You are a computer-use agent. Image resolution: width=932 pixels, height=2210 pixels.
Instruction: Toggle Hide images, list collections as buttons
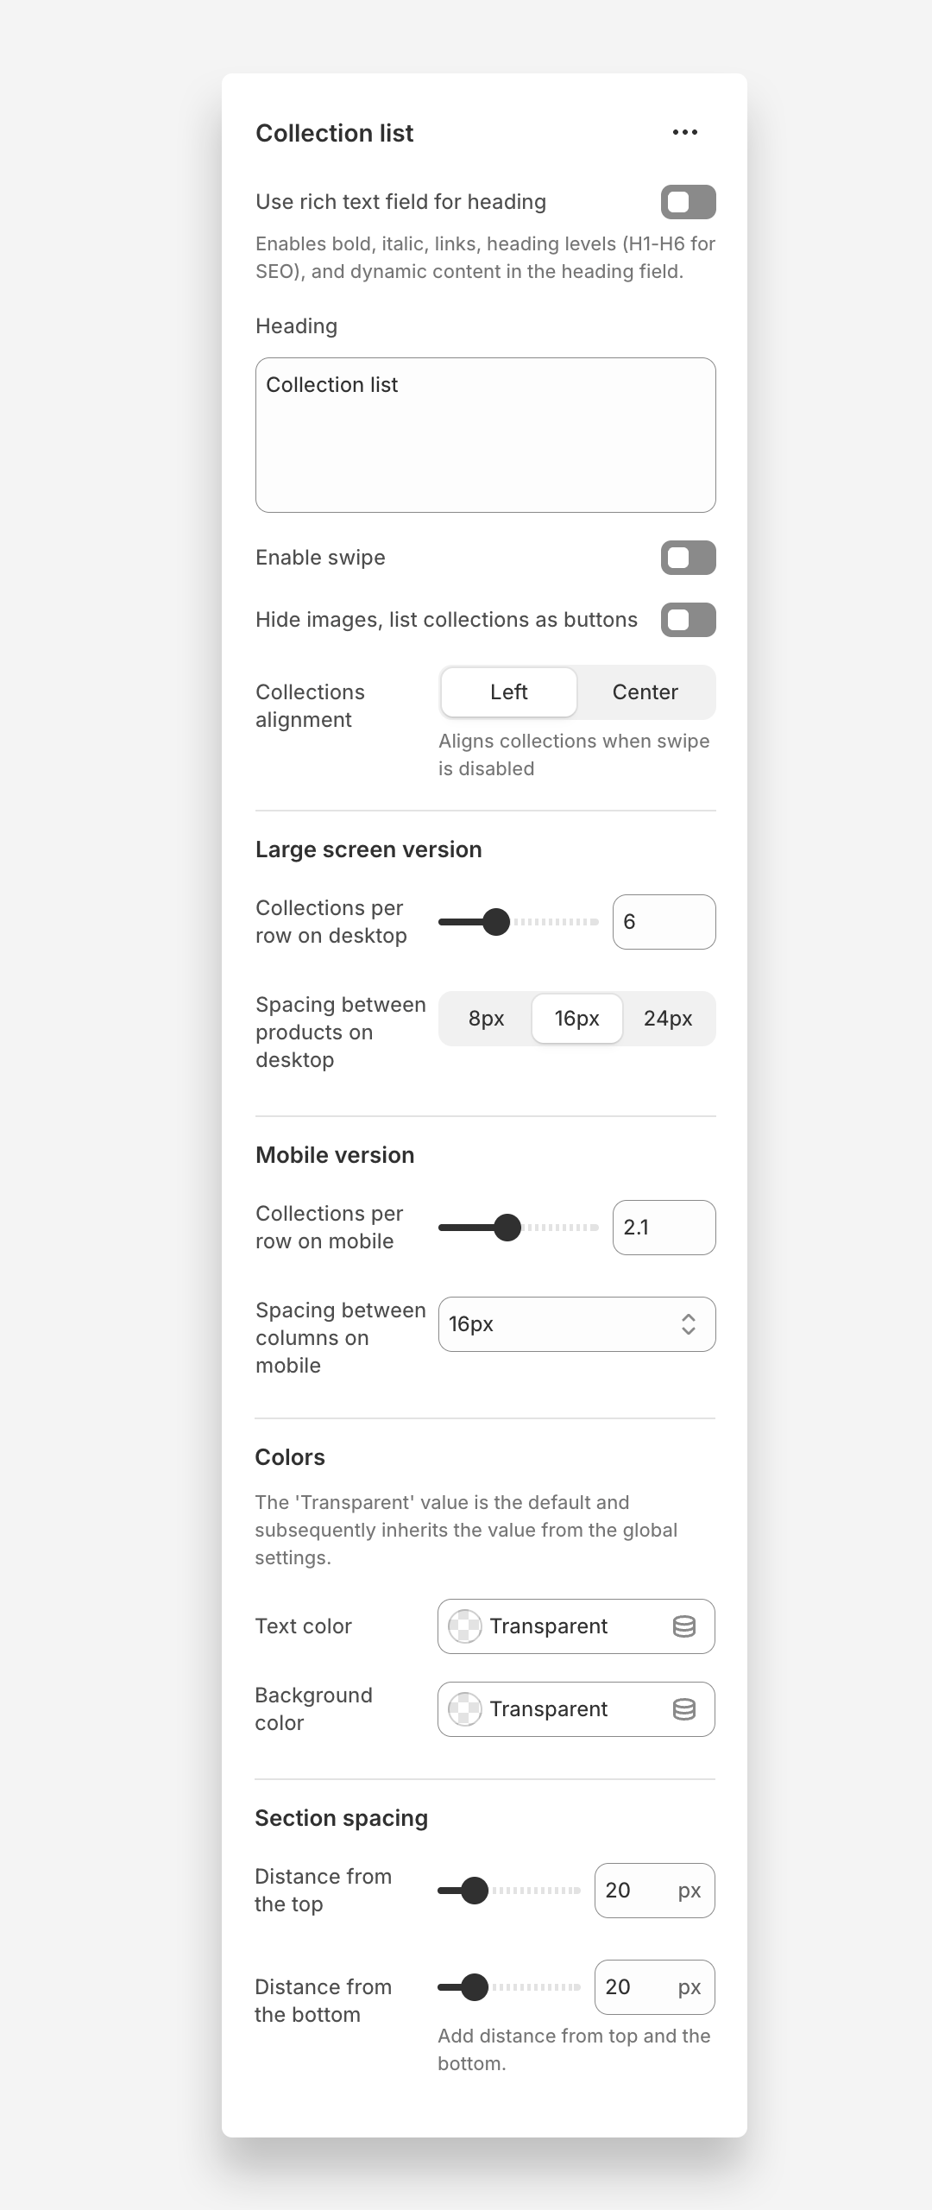coord(688,620)
